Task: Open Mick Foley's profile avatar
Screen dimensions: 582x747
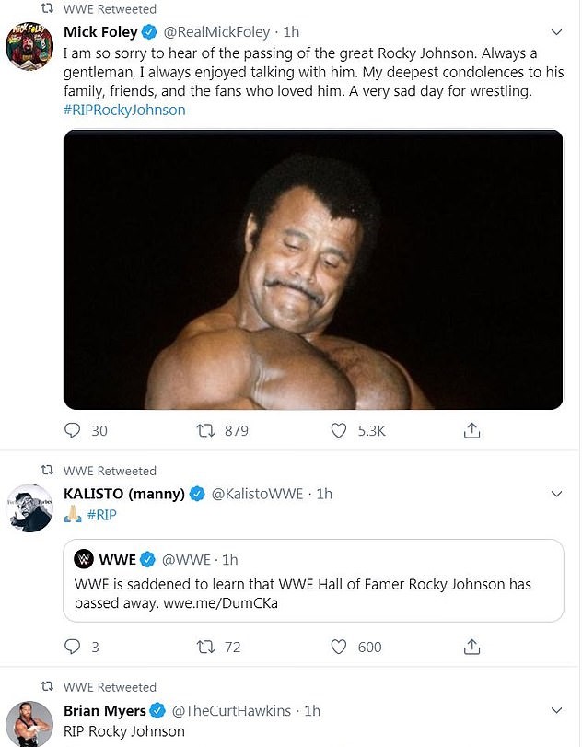Action: (x=29, y=45)
